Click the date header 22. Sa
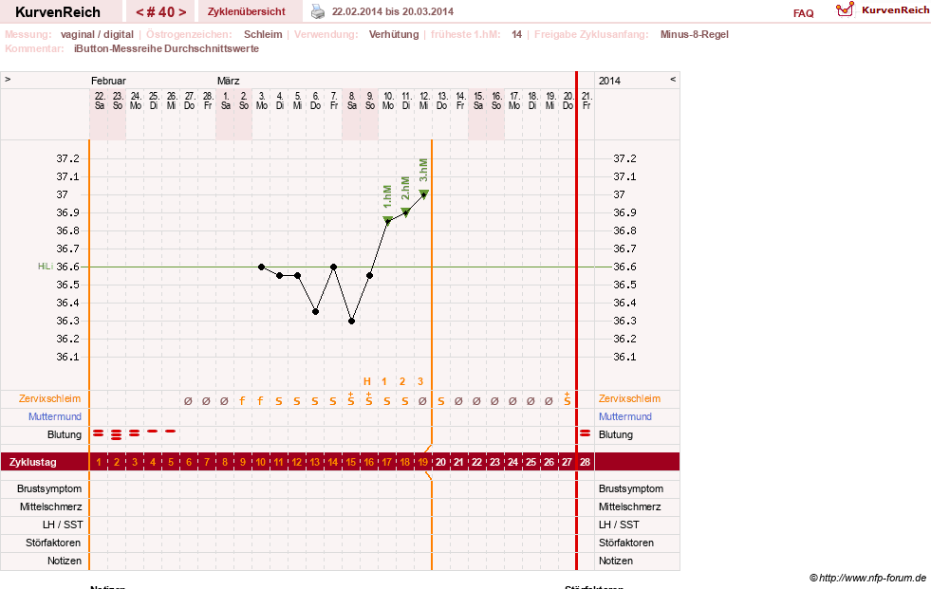The width and height of the screenshot is (931, 589). (x=99, y=101)
